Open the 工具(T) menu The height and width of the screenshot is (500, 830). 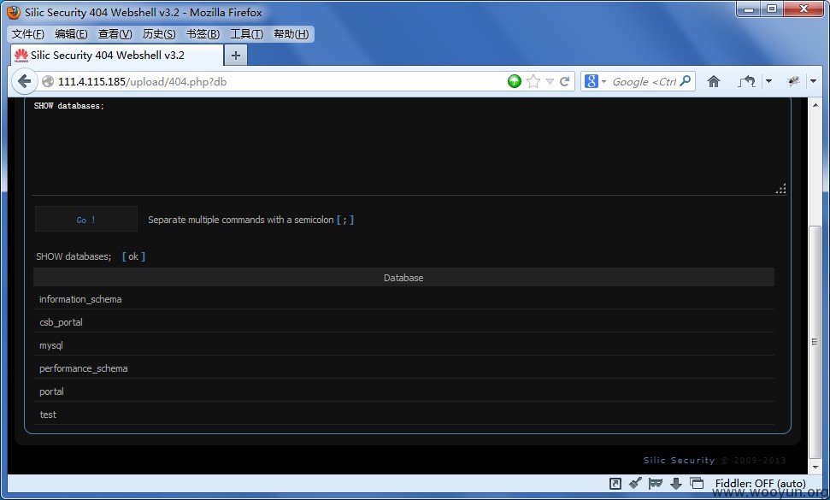click(x=247, y=34)
